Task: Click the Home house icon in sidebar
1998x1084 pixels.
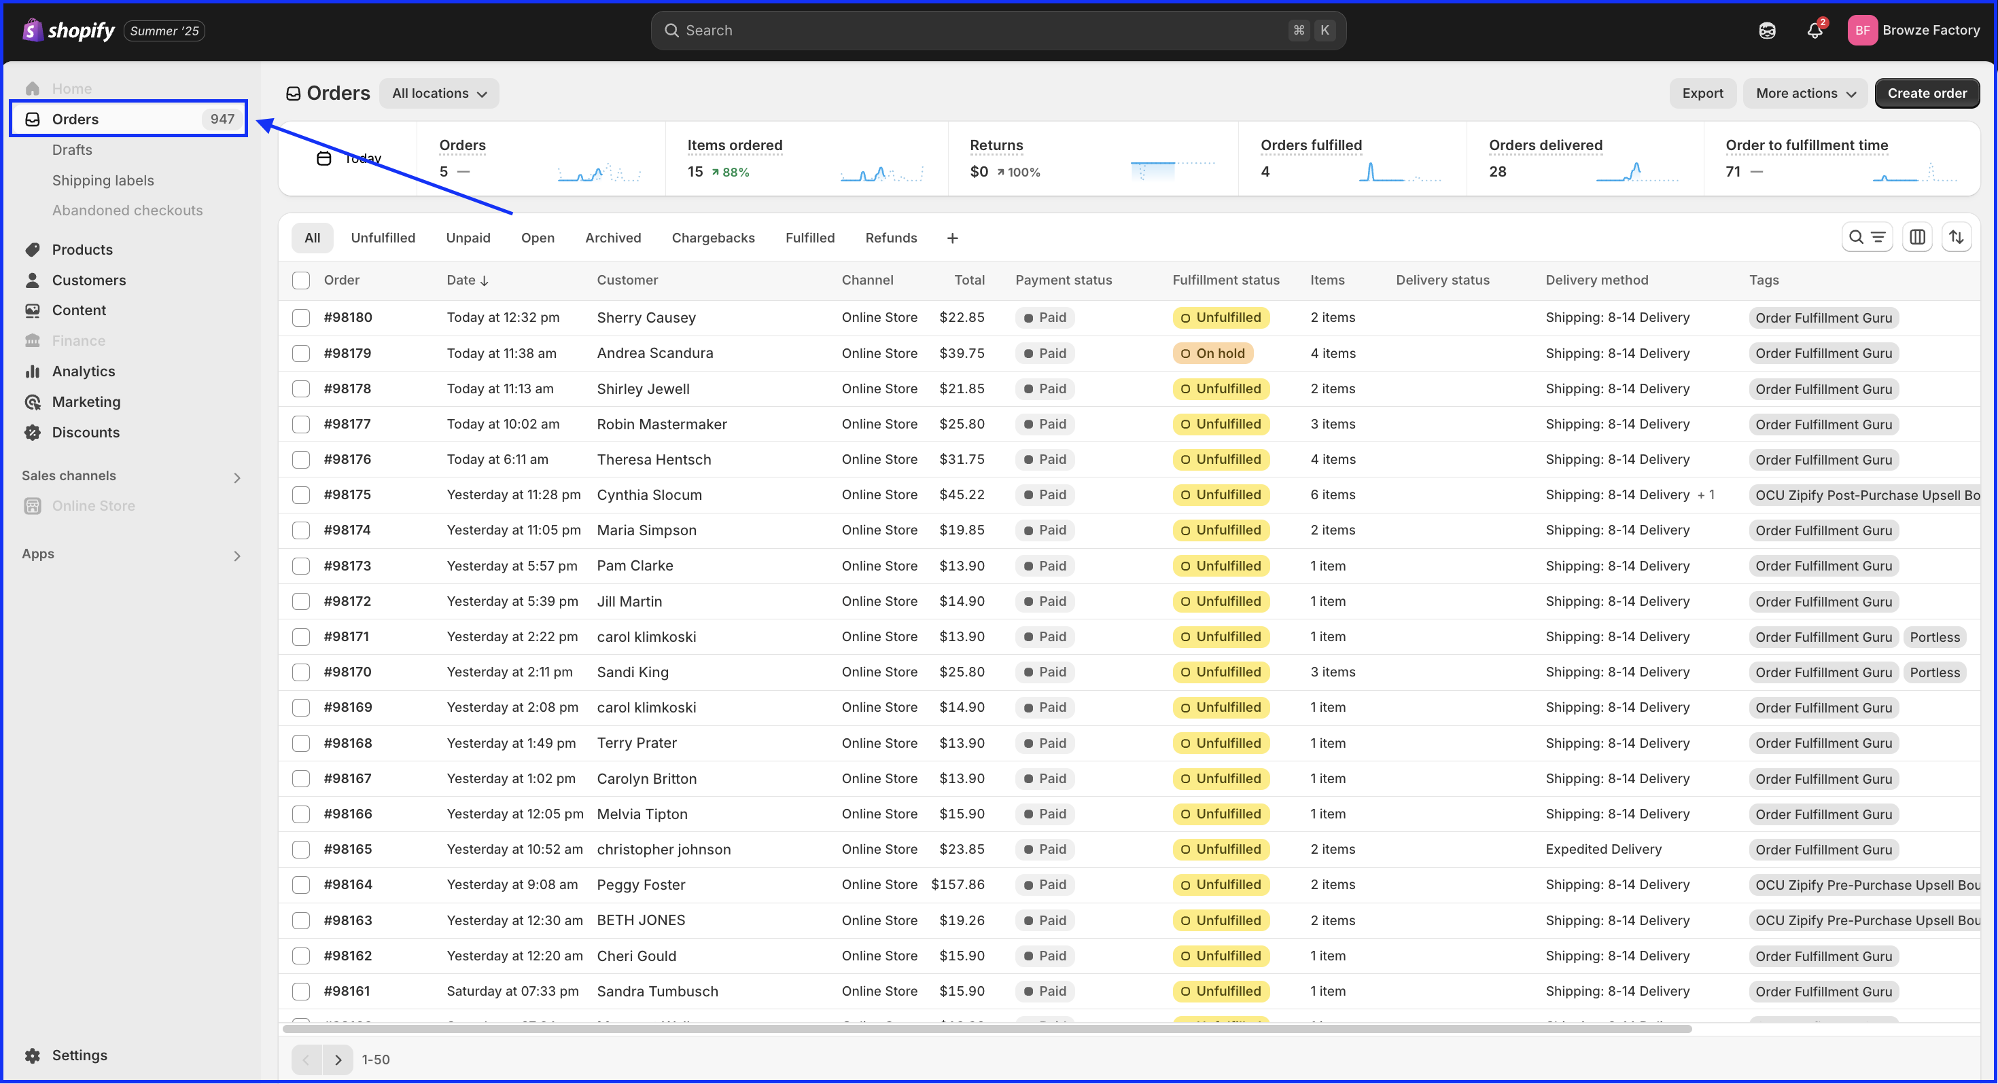Action: click(33, 88)
